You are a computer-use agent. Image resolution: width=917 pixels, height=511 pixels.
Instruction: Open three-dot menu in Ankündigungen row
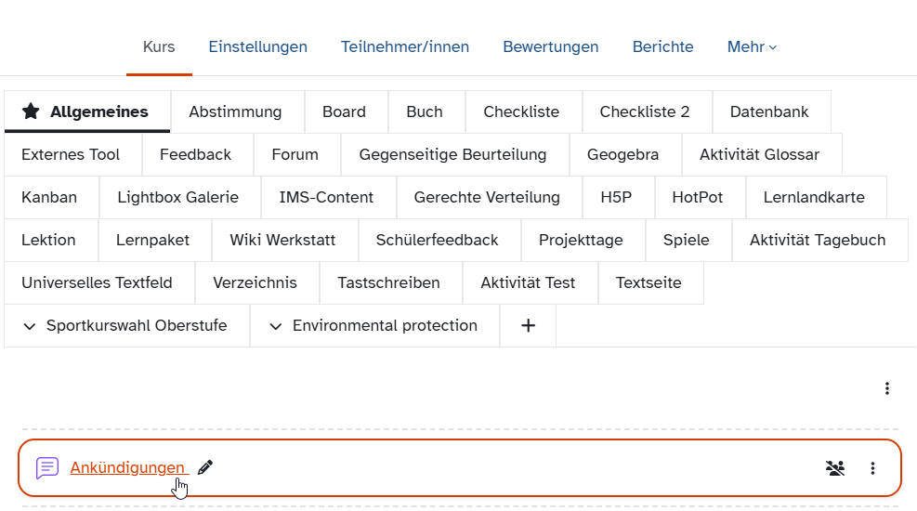[872, 468]
